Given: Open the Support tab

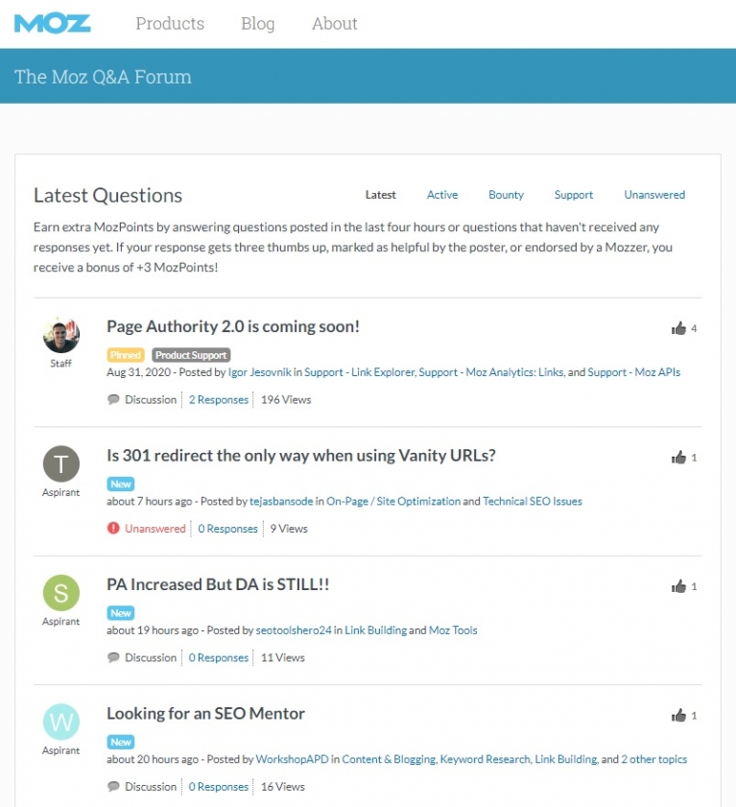Looking at the screenshot, I should pos(574,195).
